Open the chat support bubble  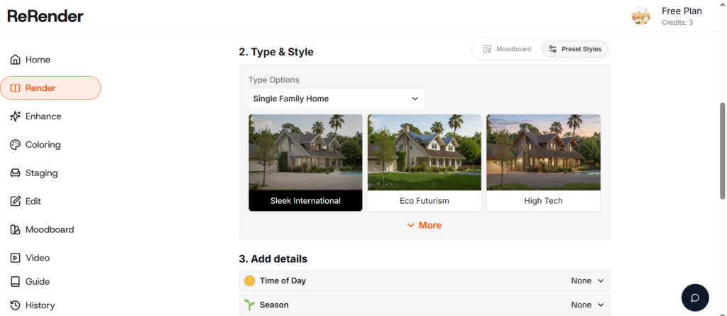point(695,298)
